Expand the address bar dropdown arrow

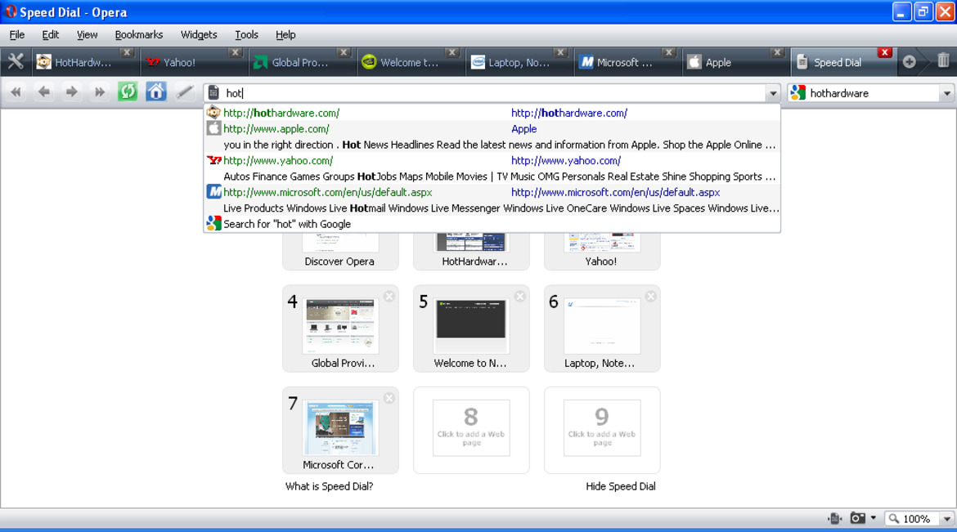tap(773, 93)
